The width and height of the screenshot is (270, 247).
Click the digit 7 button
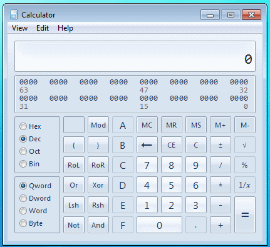[147, 165]
